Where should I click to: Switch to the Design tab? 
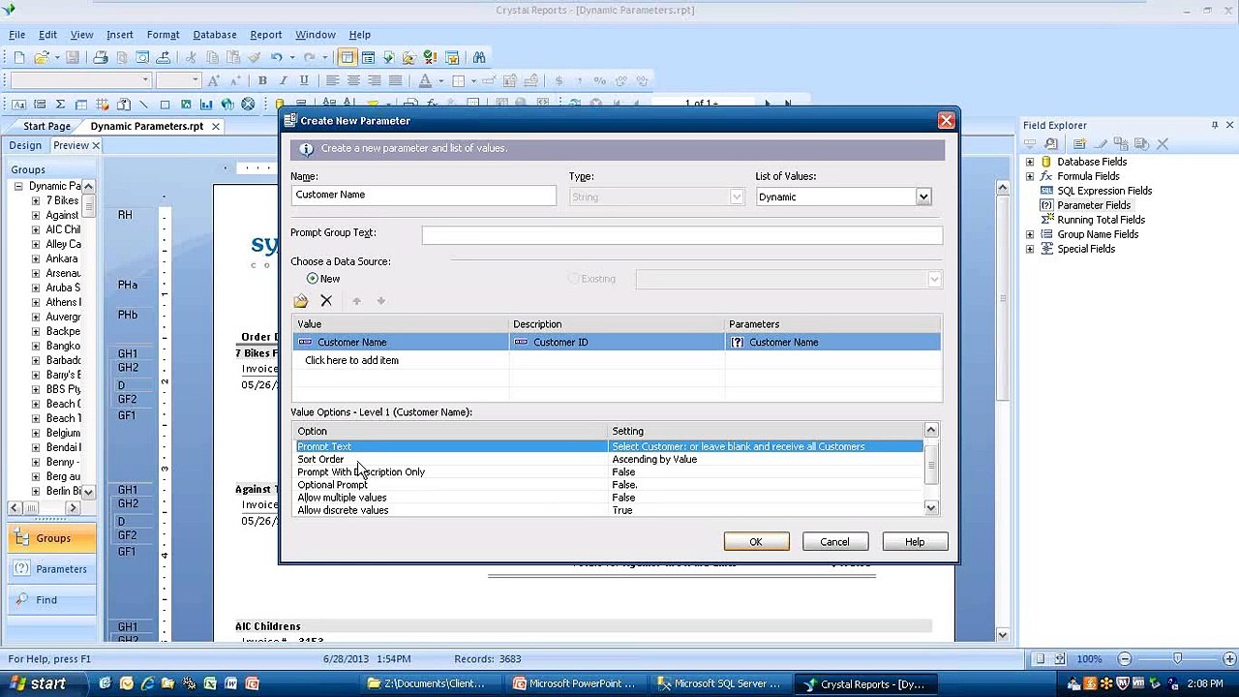tap(25, 145)
